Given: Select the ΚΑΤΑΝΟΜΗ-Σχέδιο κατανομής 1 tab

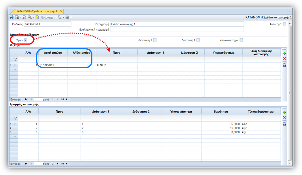Looking at the screenshot, I should 36,11.
